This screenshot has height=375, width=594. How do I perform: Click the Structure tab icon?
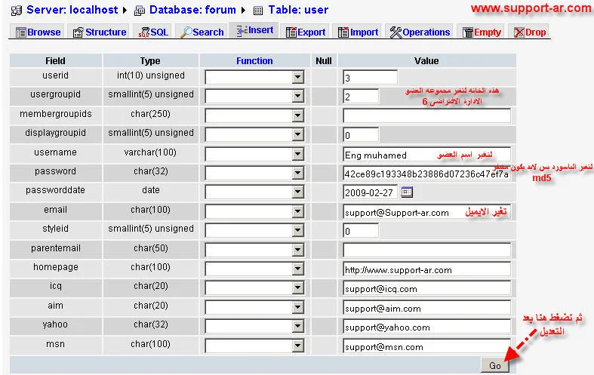[78, 32]
